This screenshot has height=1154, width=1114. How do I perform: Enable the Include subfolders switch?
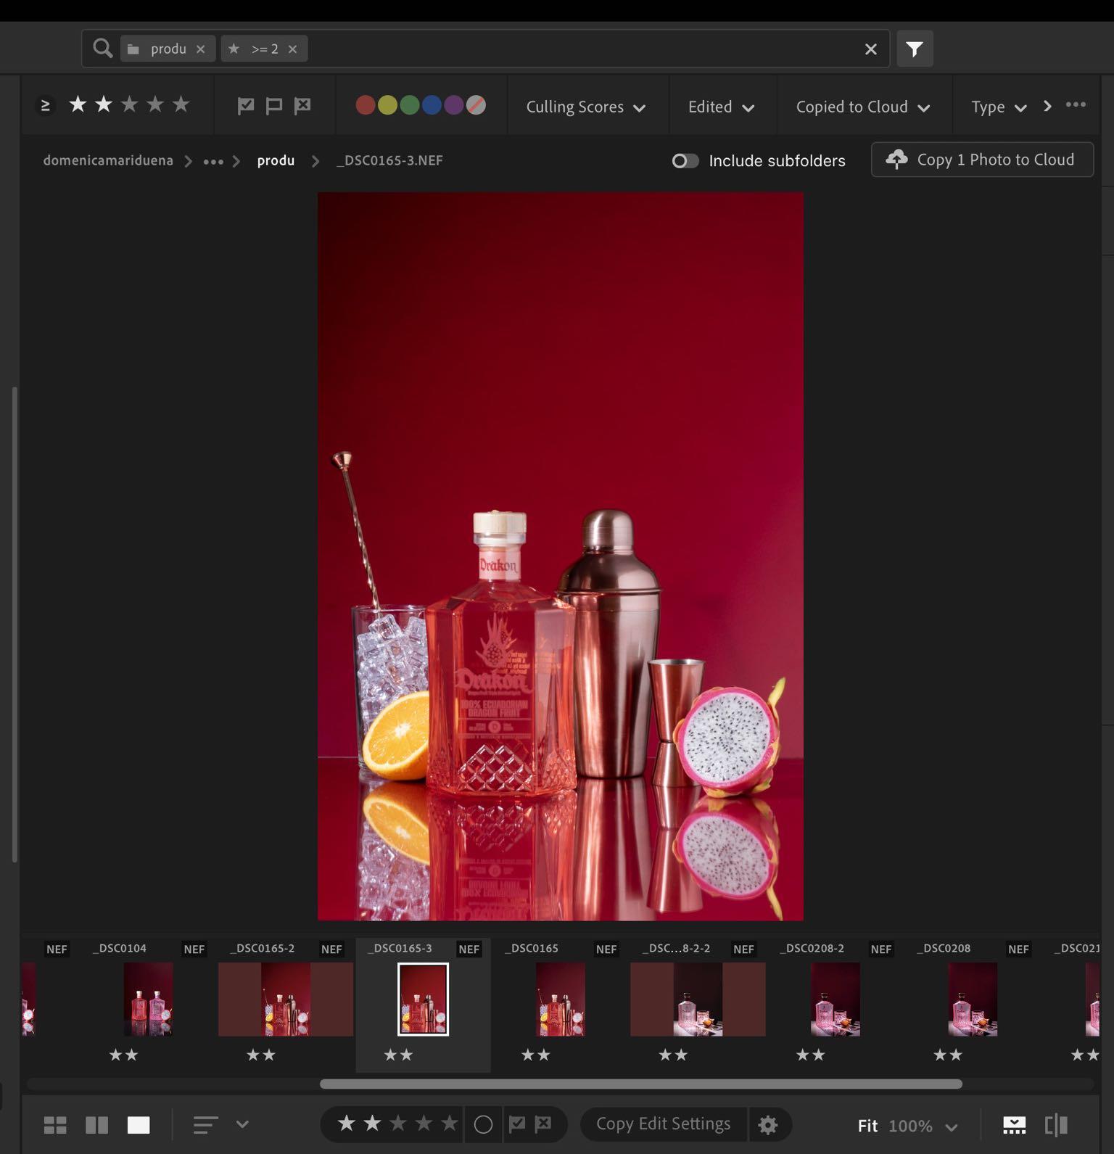[685, 160]
